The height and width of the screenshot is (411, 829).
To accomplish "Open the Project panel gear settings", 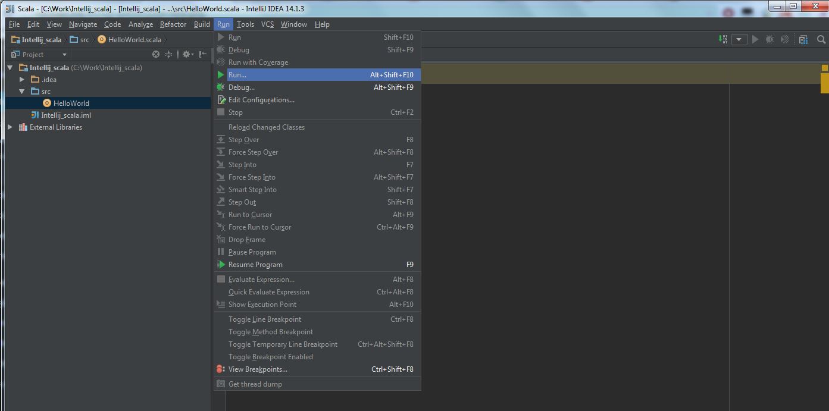I will coord(187,54).
